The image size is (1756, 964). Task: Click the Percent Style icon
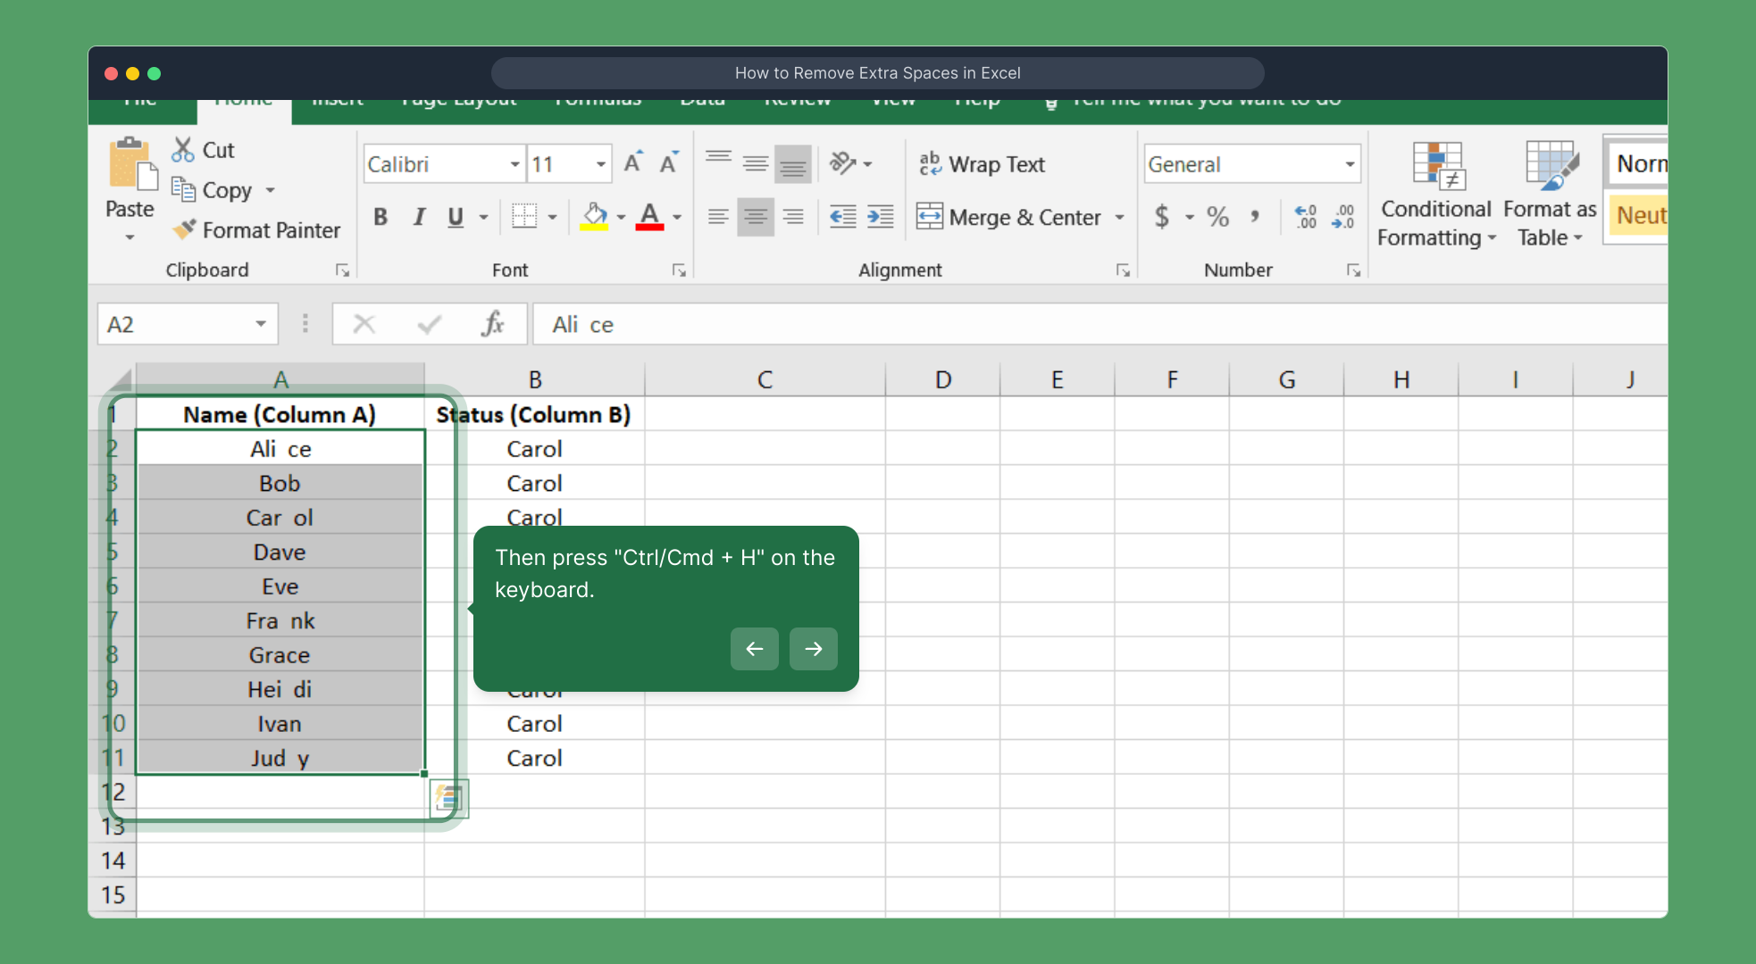1217,217
